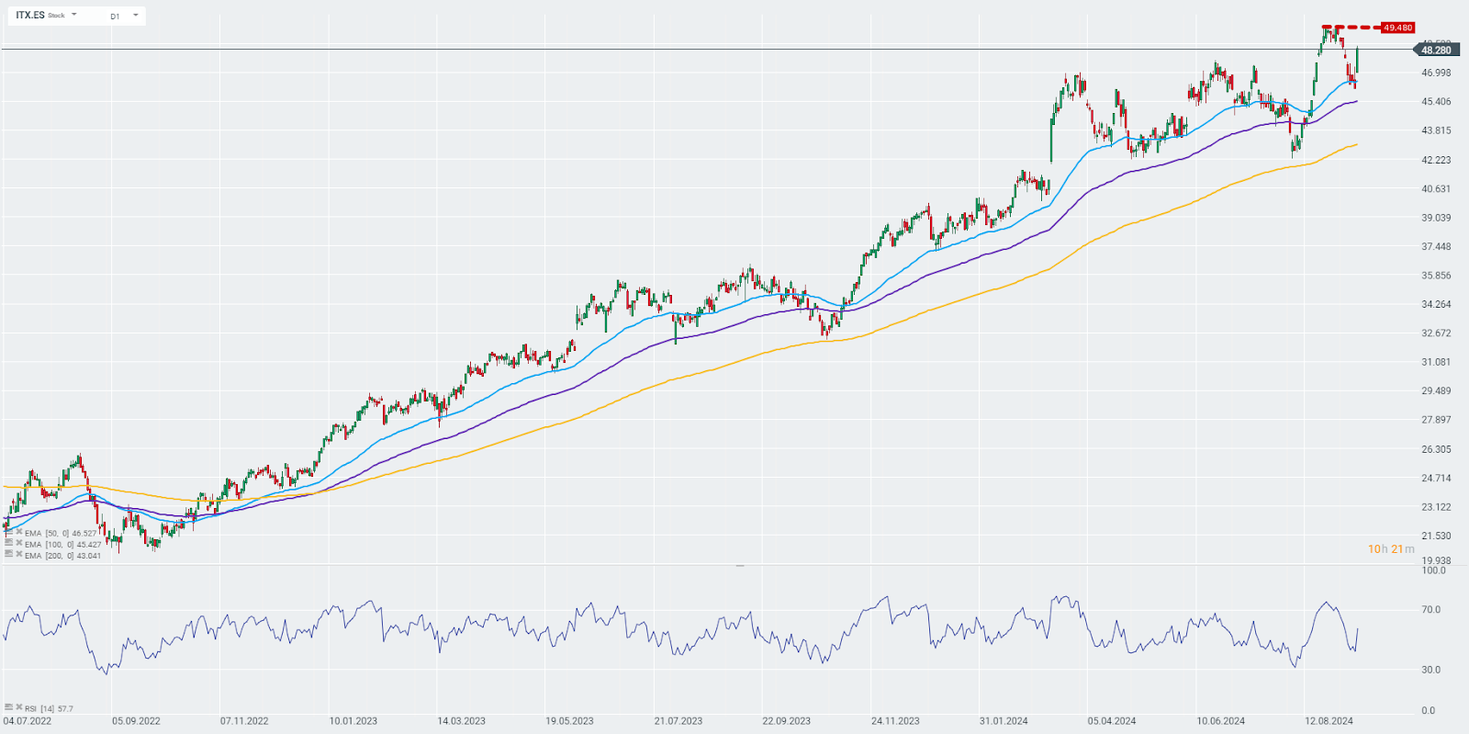Click the 43.815 price axis label

(1436, 130)
